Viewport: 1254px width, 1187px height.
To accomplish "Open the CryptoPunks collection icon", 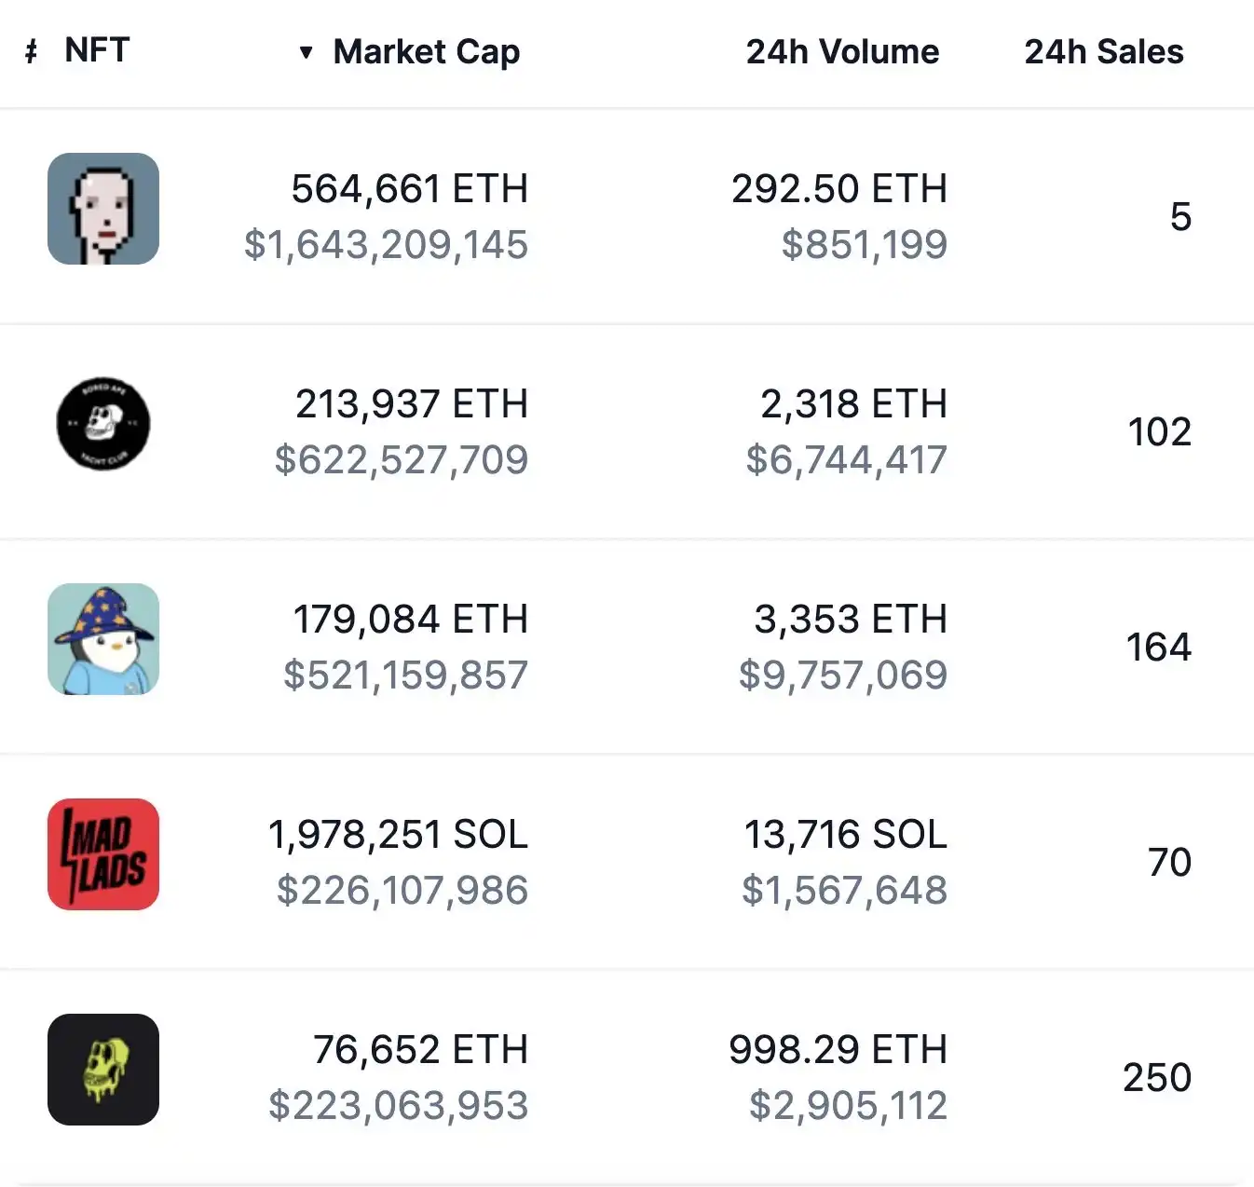I will (103, 209).
